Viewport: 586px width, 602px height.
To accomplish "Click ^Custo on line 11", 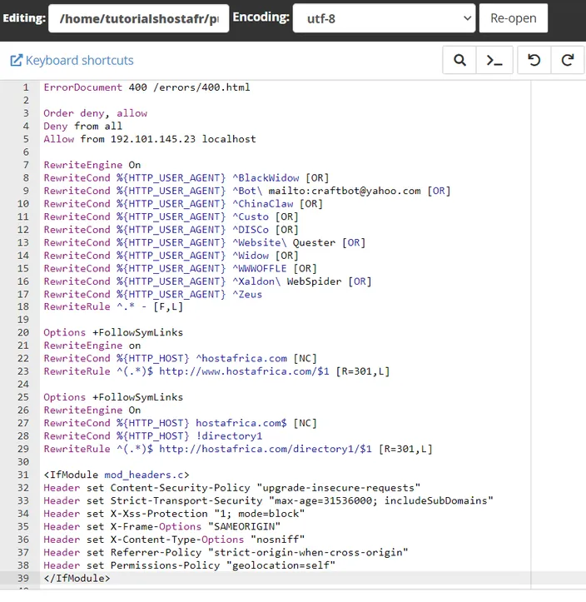I will (x=251, y=216).
